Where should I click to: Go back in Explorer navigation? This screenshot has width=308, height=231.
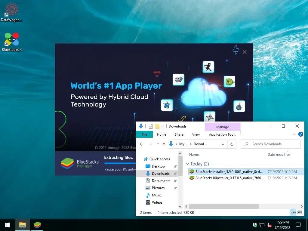click(x=142, y=144)
